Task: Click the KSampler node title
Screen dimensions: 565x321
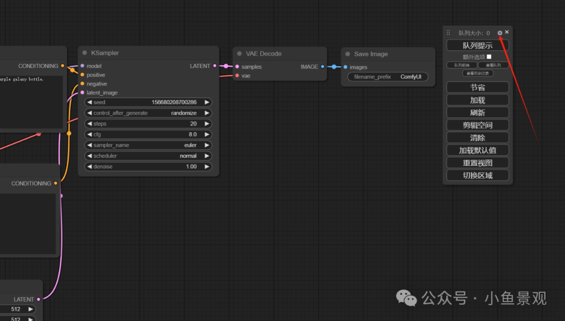Action: 105,53
